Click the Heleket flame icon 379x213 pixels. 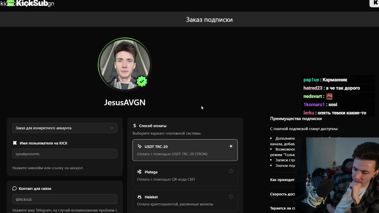[x=139, y=197]
